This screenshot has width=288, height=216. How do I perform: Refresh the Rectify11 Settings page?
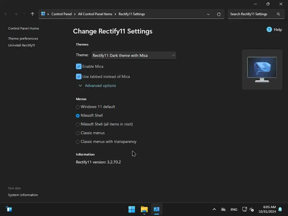point(219,14)
